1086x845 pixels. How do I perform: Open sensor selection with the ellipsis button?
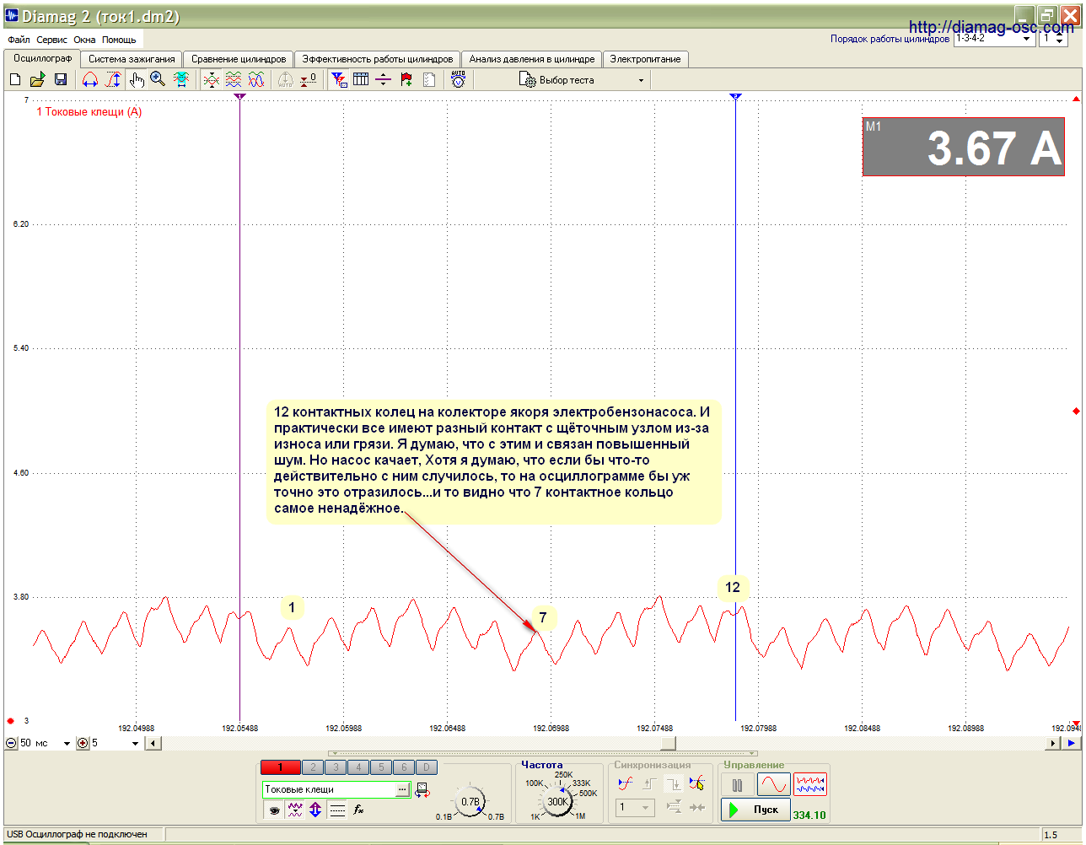[403, 789]
